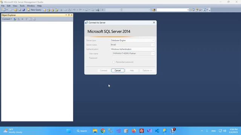This screenshot has height=135, width=241.
Task: Open Firefox from the taskbar
Action: [x=134, y=131]
